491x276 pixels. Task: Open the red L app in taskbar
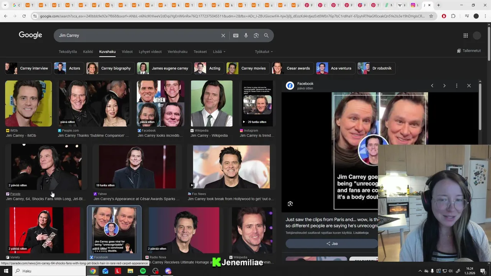118,271
